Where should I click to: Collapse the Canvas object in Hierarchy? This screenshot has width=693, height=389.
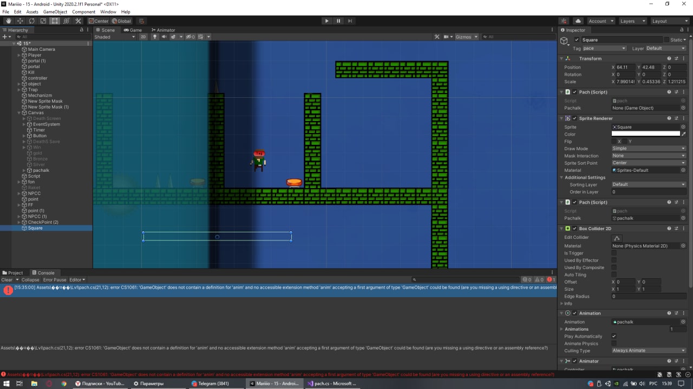[x=19, y=113]
